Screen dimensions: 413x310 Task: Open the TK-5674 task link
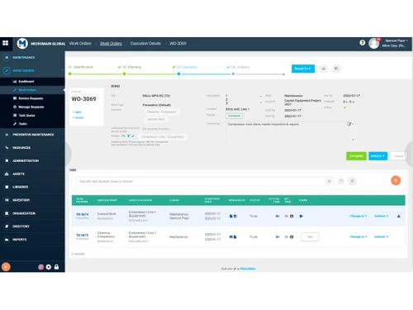click(83, 214)
